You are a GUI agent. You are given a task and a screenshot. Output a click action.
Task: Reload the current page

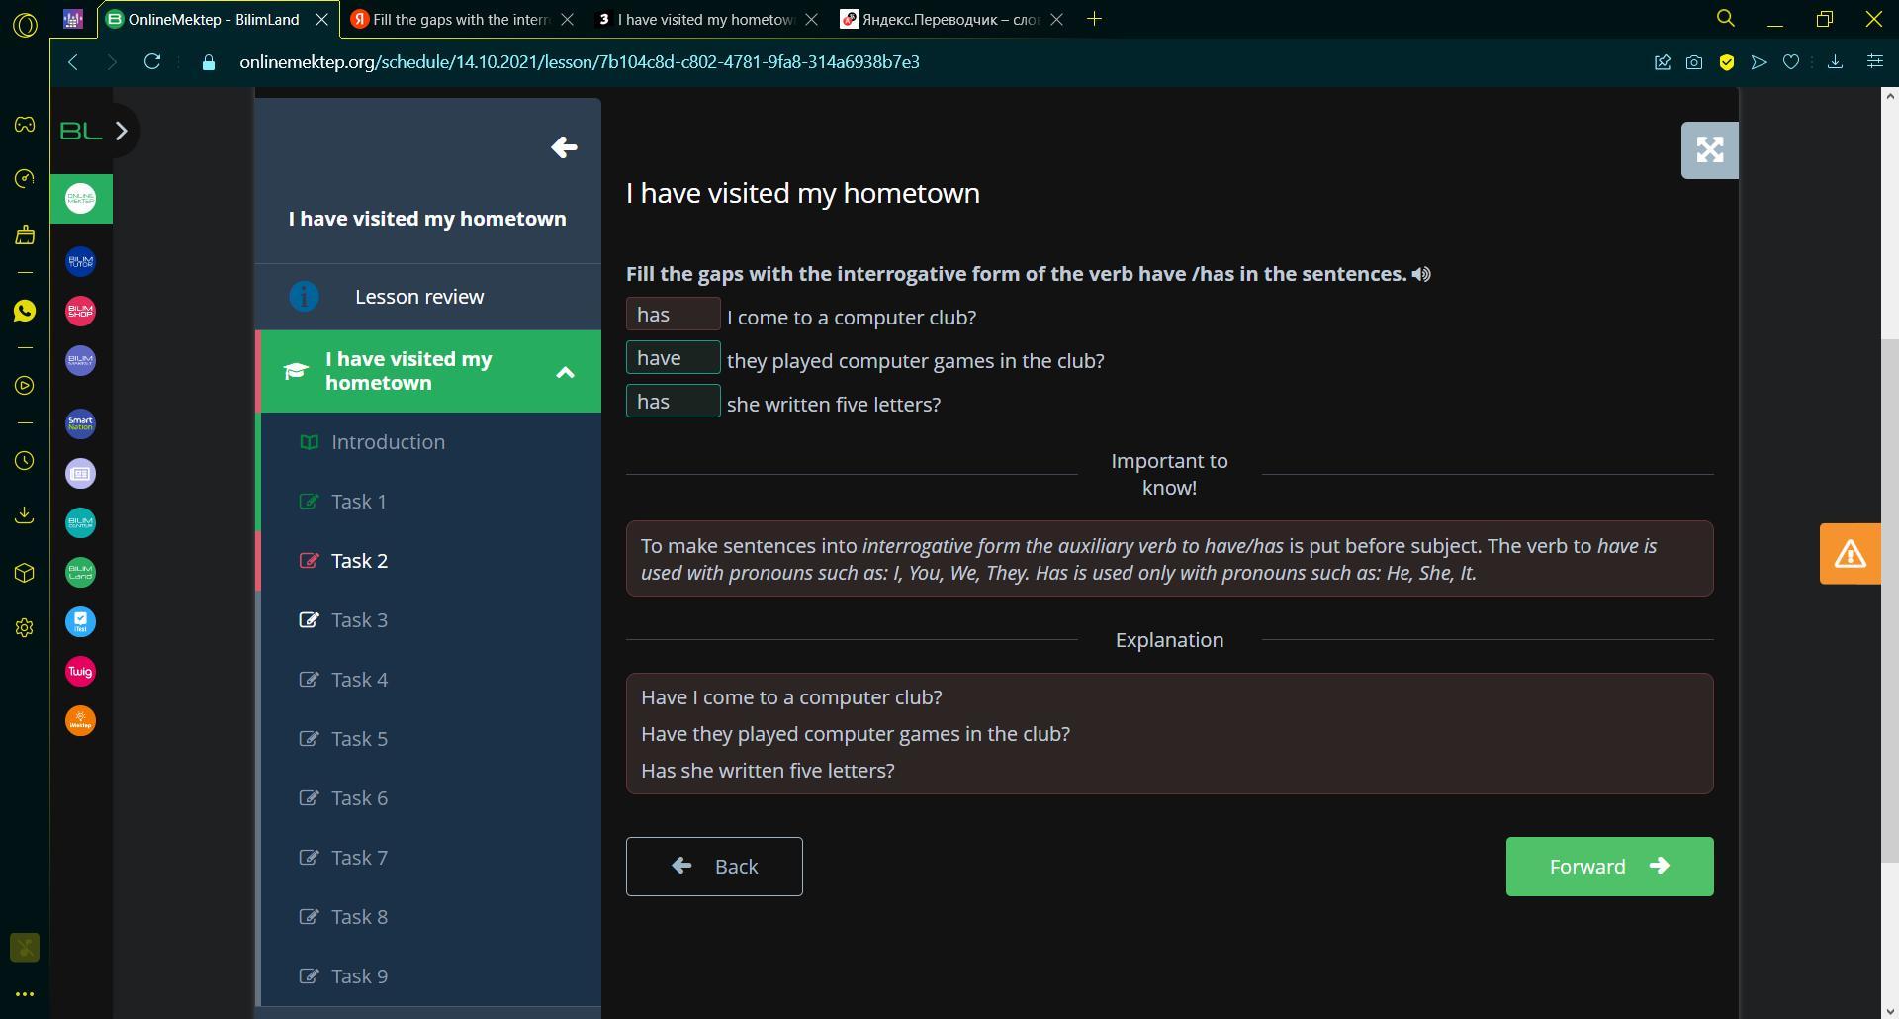pyautogui.click(x=152, y=62)
